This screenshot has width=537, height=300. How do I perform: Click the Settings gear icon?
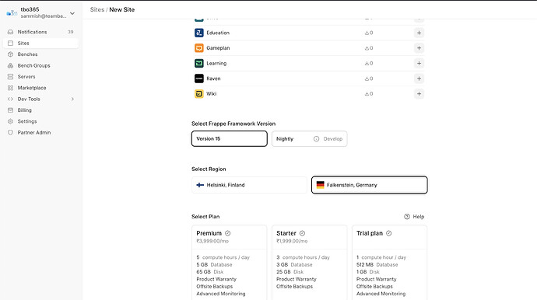point(10,121)
